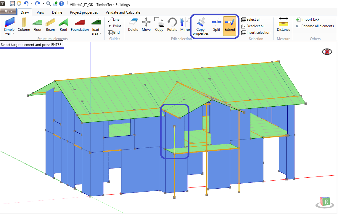Click Select all
338x215 pixels.
(x=251, y=20)
